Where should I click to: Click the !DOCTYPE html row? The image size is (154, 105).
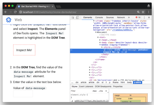pyautogui.click(x=108, y=35)
